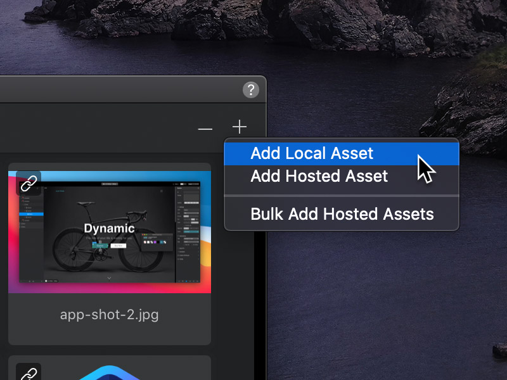Screen dimensions: 507x380
Task: Select the app-shot-2.jpg bicycle thumbnail
Action: (x=110, y=232)
